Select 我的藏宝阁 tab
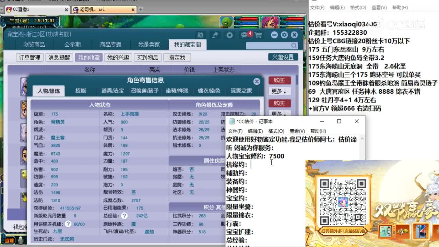439x247 pixels. pos(187,45)
